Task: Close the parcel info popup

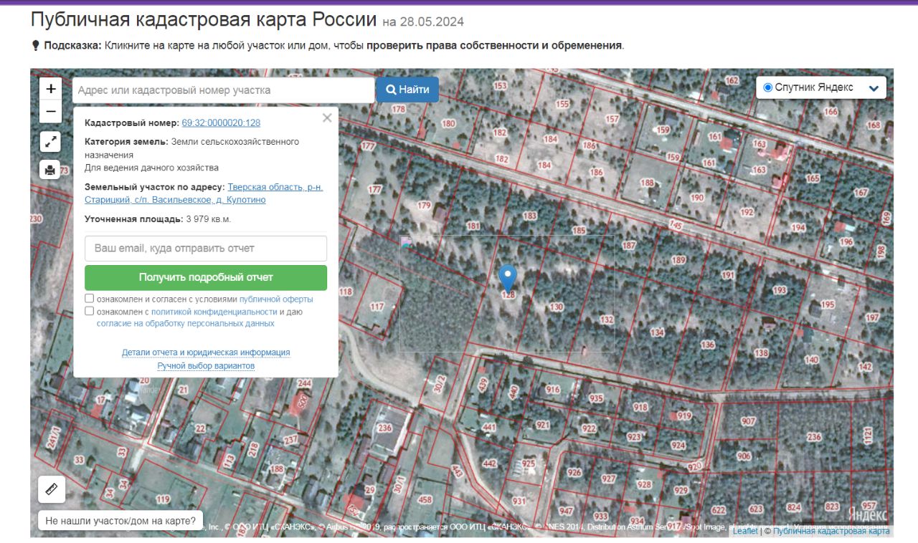Action: 327,118
